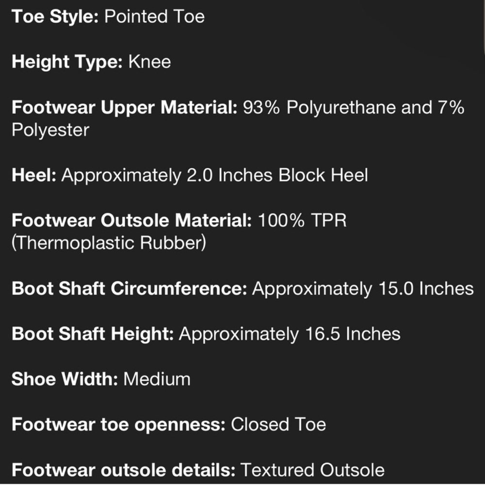
Task: Click the Closed Toe value
Action: click(x=278, y=424)
